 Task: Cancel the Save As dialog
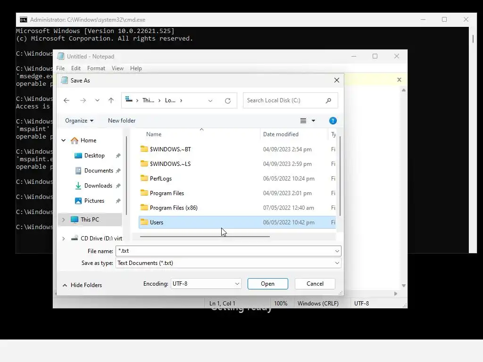315,284
